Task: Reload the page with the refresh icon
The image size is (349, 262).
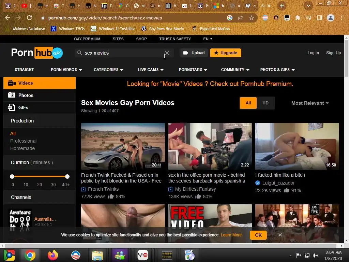Action: [x=29, y=18]
